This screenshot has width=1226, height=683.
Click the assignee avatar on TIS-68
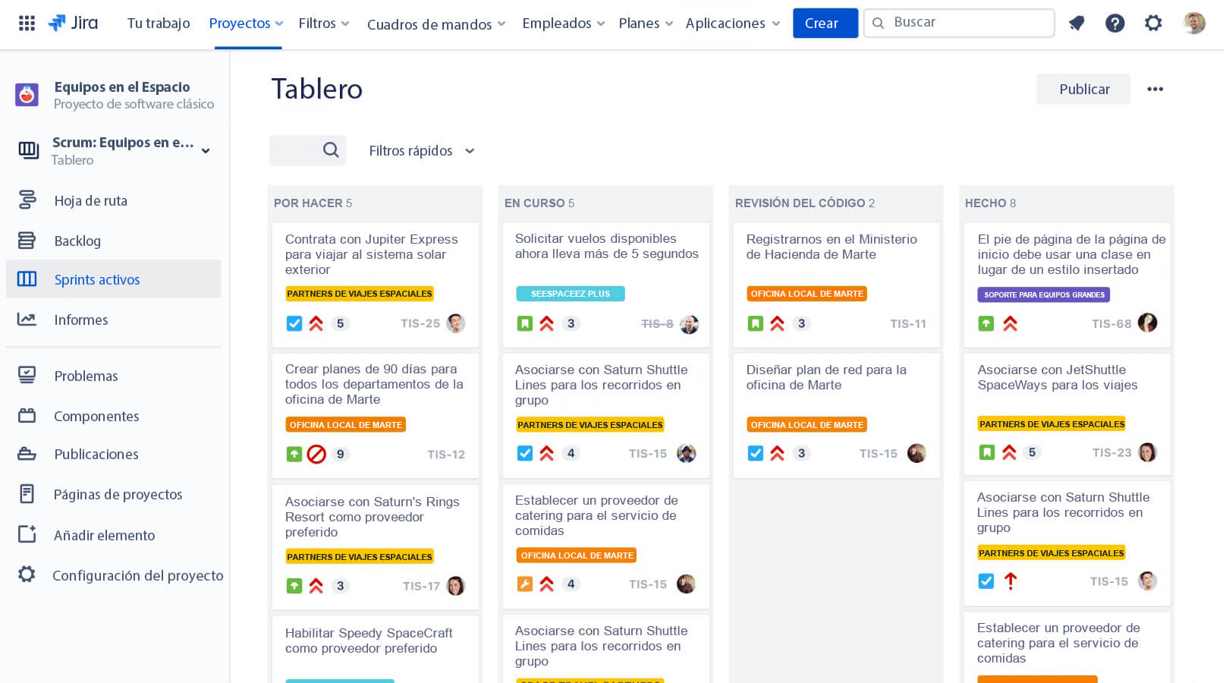click(1148, 323)
